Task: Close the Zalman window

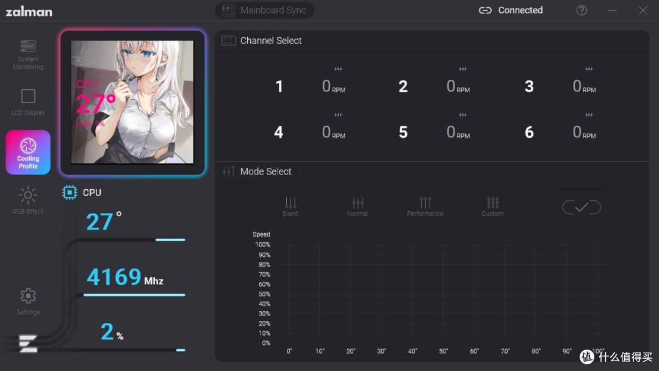Action: point(643,10)
